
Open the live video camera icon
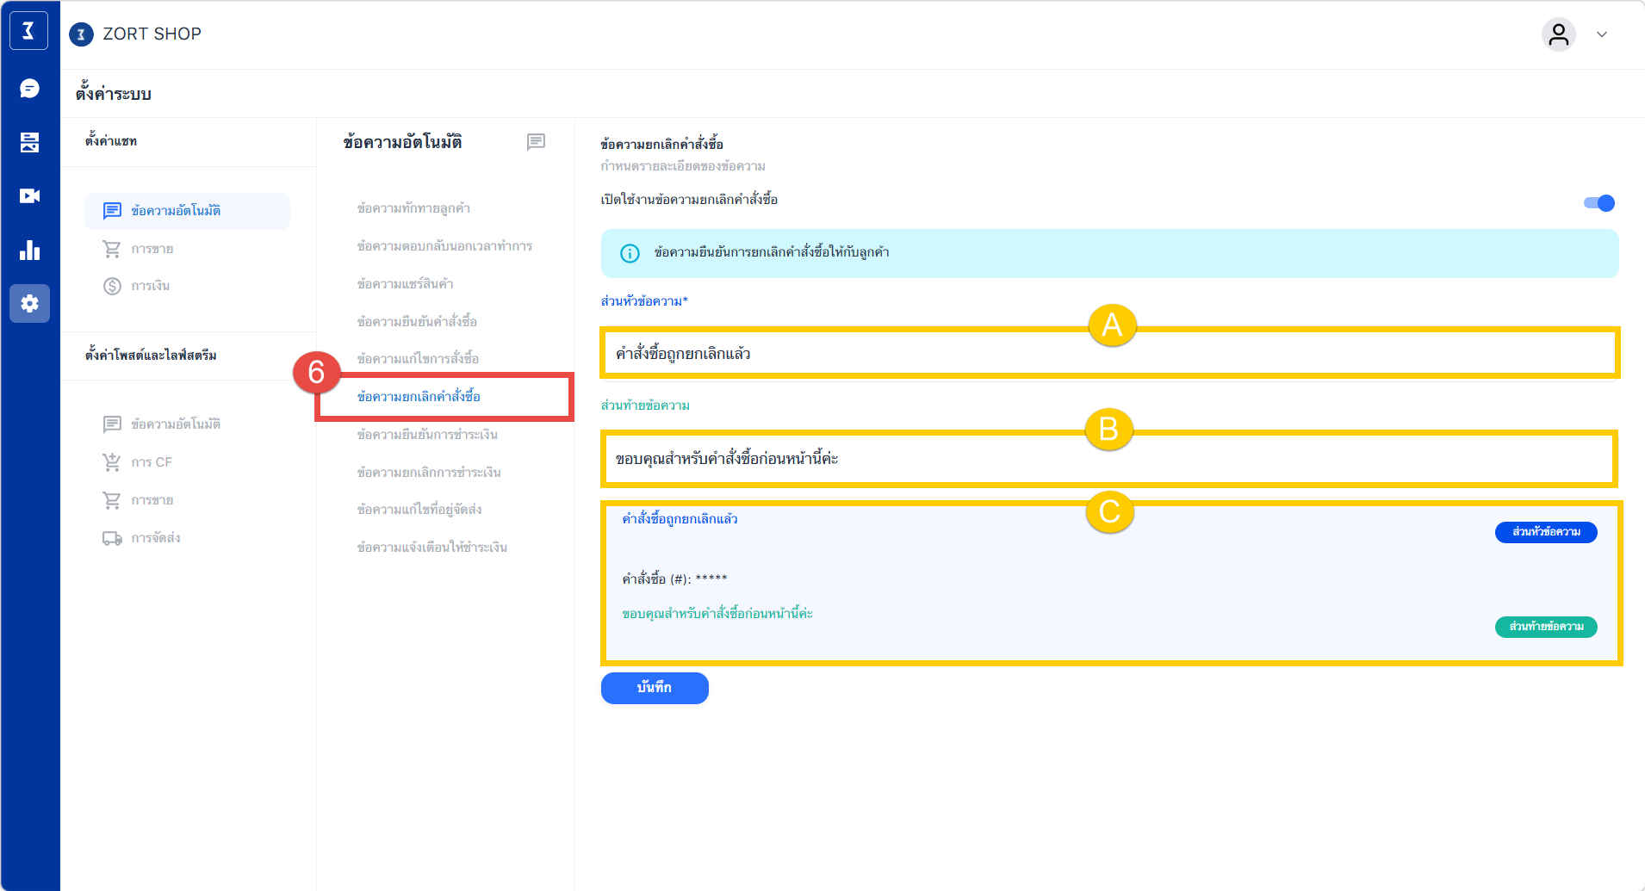[x=29, y=196]
